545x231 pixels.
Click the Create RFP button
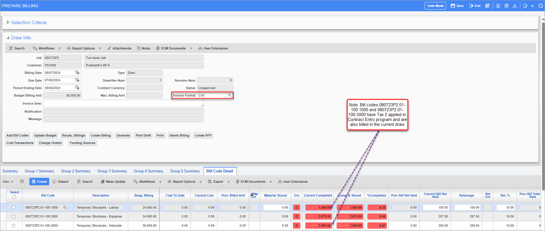point(203,135)
